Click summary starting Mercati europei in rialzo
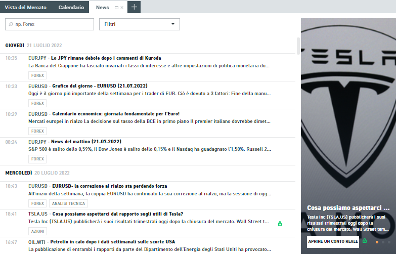This screenshot has width=396, height=254. pyautogui.click(x=149, y=121)
